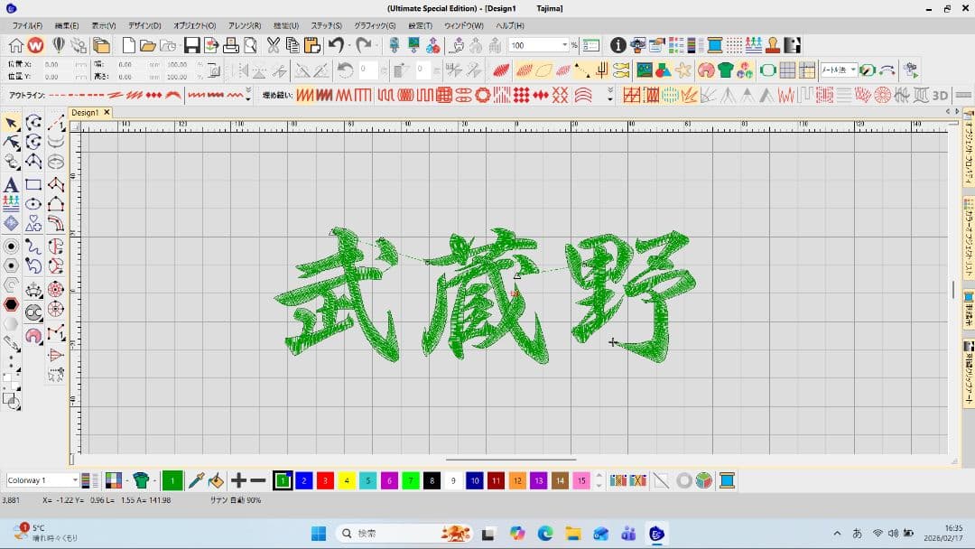This screenshot has width=975, height=549.
Task: Open the ステッチ(S) menu
Action: [329, 25]
